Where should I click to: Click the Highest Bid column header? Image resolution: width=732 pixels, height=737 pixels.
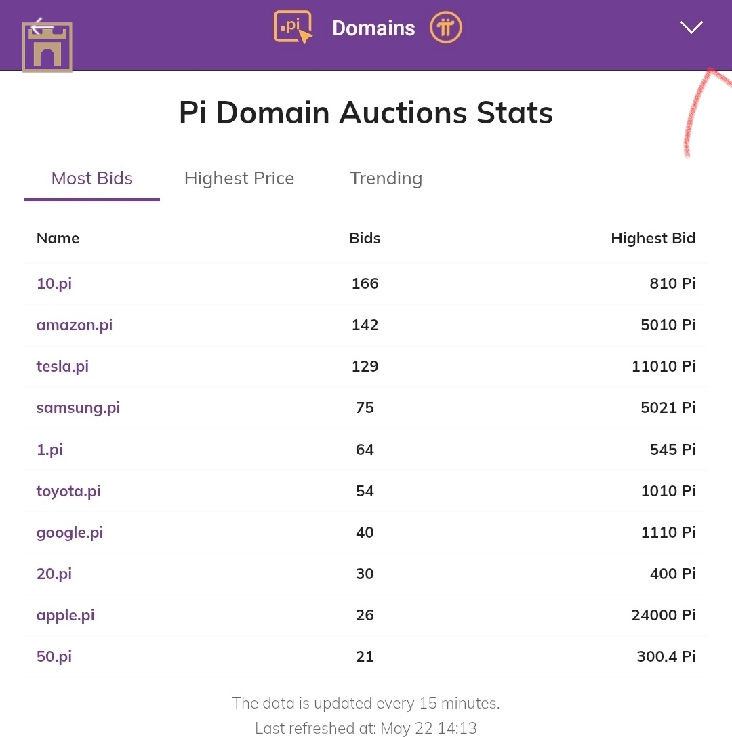tap(653, 238)
